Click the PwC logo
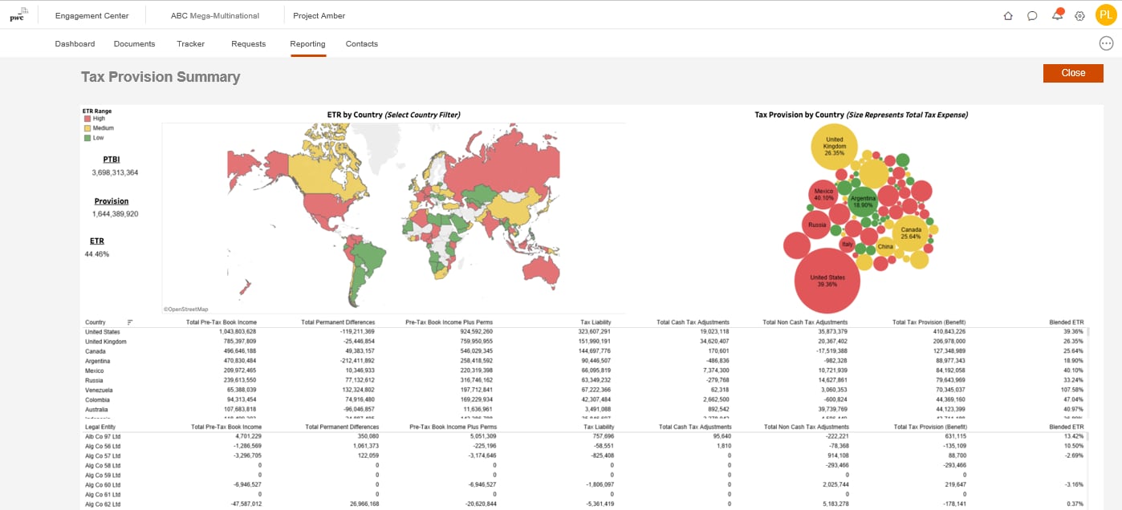The width and height of the screenshot is (1122, 510). [x=18, y=15]
